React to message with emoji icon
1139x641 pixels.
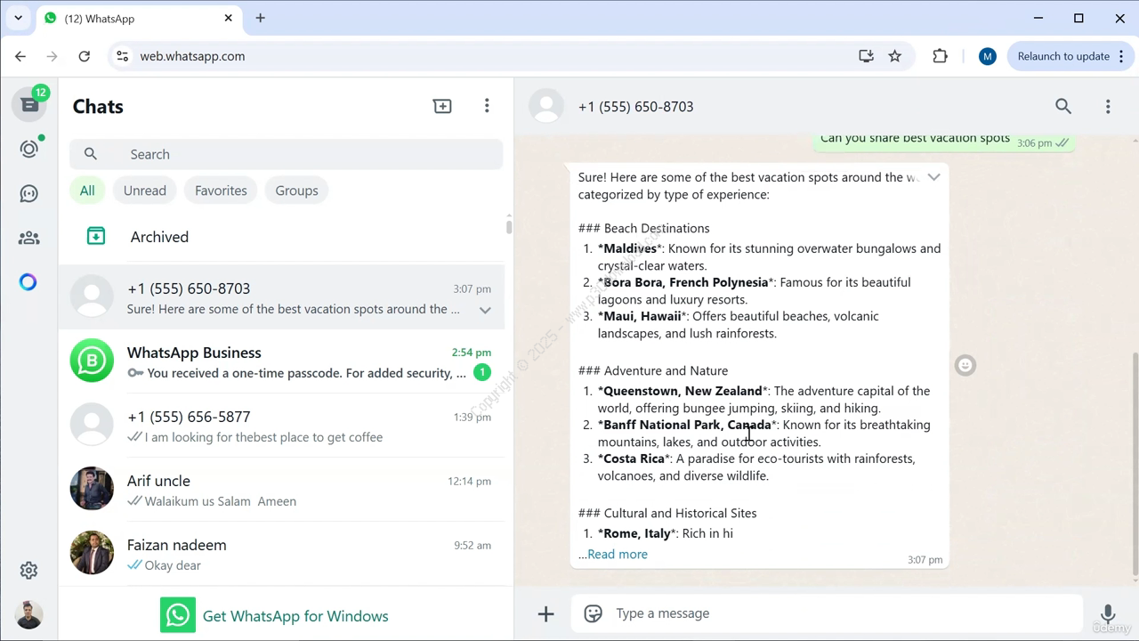(x=965, y=365)
